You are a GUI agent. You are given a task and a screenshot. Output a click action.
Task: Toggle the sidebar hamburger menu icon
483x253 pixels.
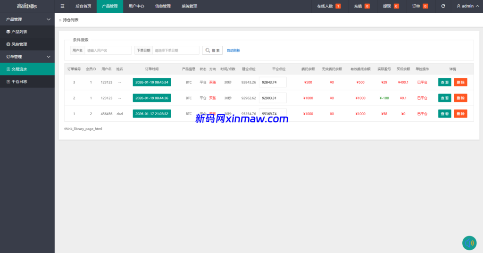pyautogui.click(x=63, y=6)
